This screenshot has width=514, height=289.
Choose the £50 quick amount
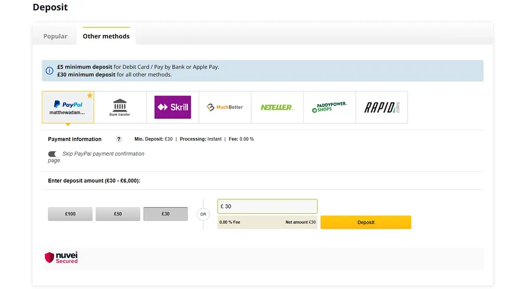(118, 214)
